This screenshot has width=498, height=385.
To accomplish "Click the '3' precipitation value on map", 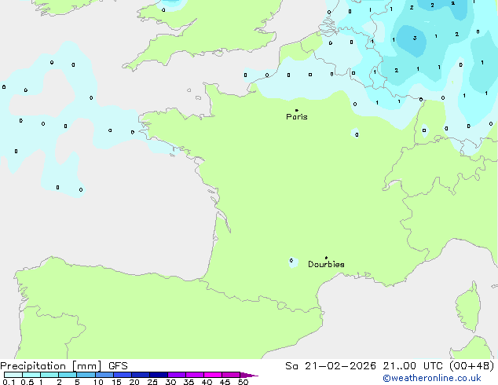I will pos(415,38).
